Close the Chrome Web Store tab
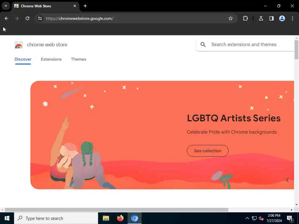 coord(75,6)
